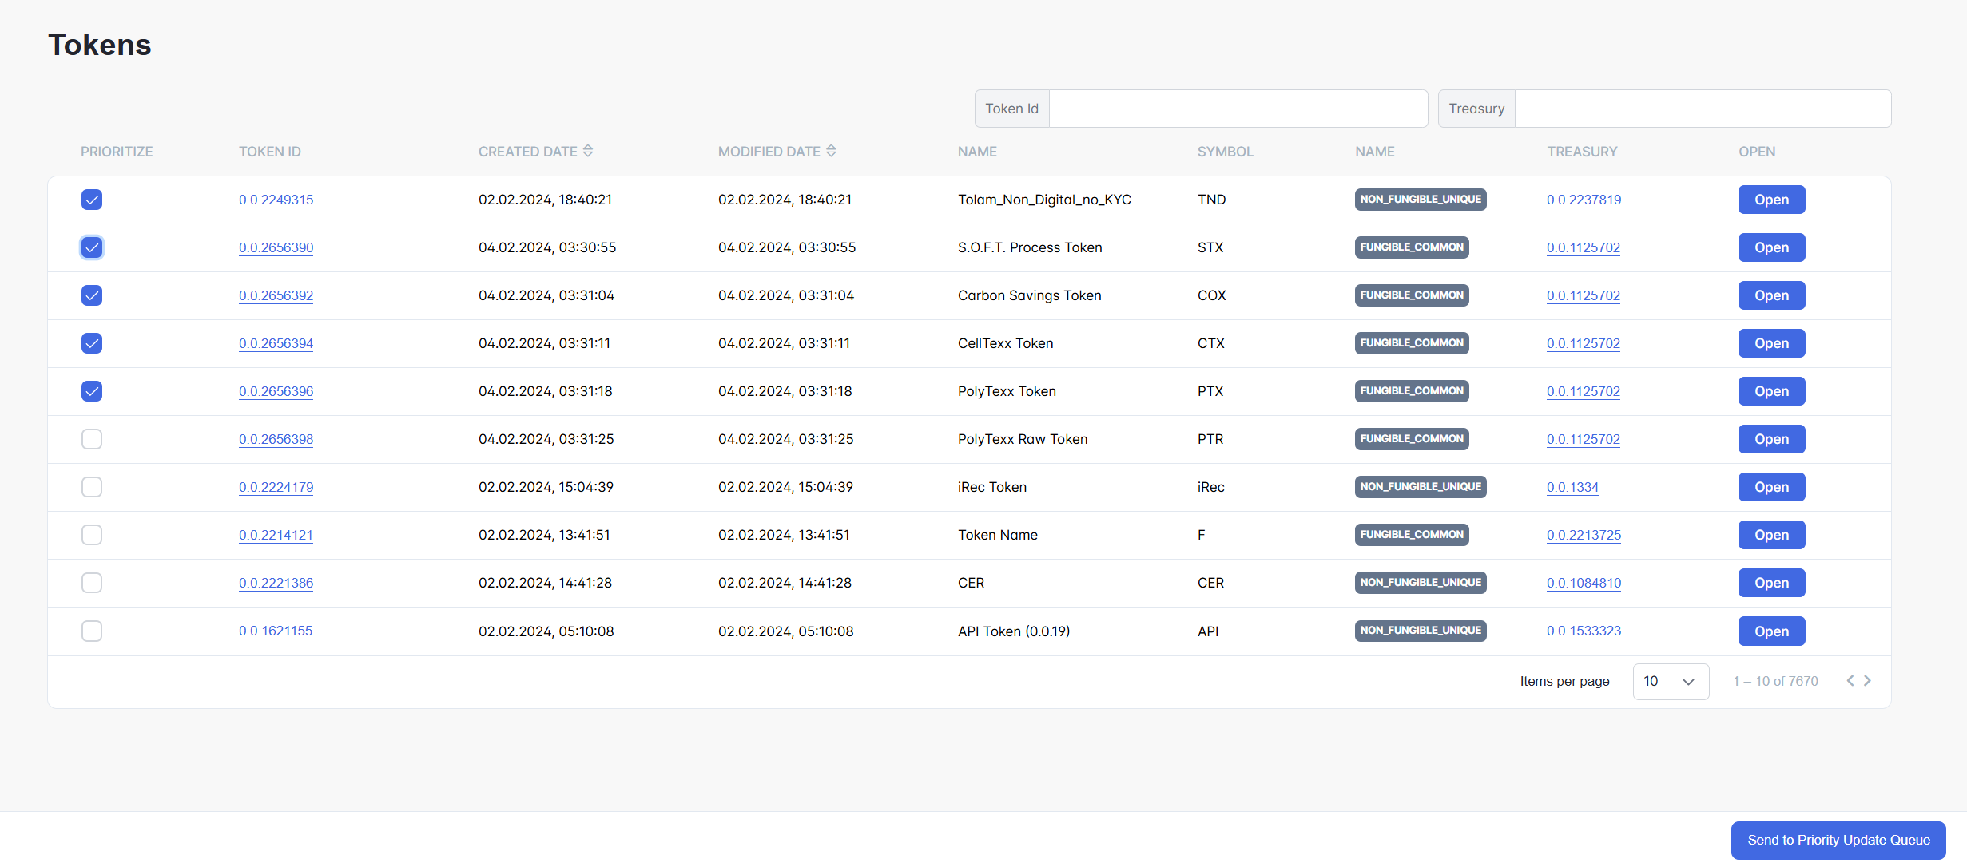Go to next page arrow

click(x=1867, y=680)
